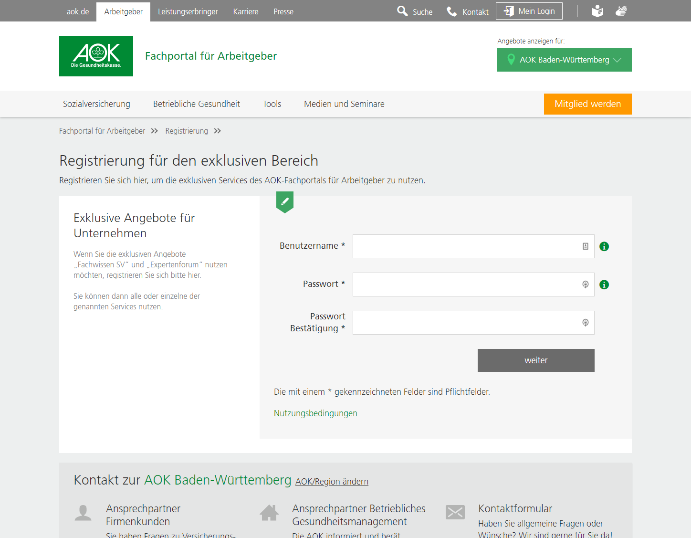Open Betriebliche Gesundheit menu

click(197, 104)
